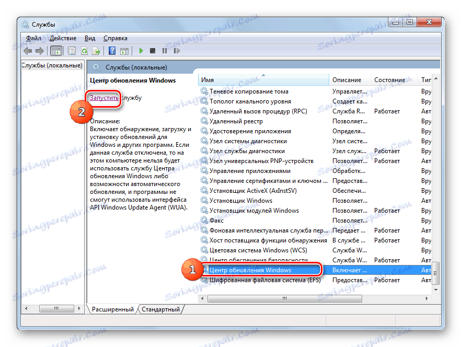Select the Узел универсальных PNP-устройств service

pyautogui.click(x=315, y=161)
